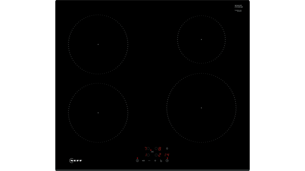
Task: Click the center of the bottom-left cooking zone
Action: [98, 113]
